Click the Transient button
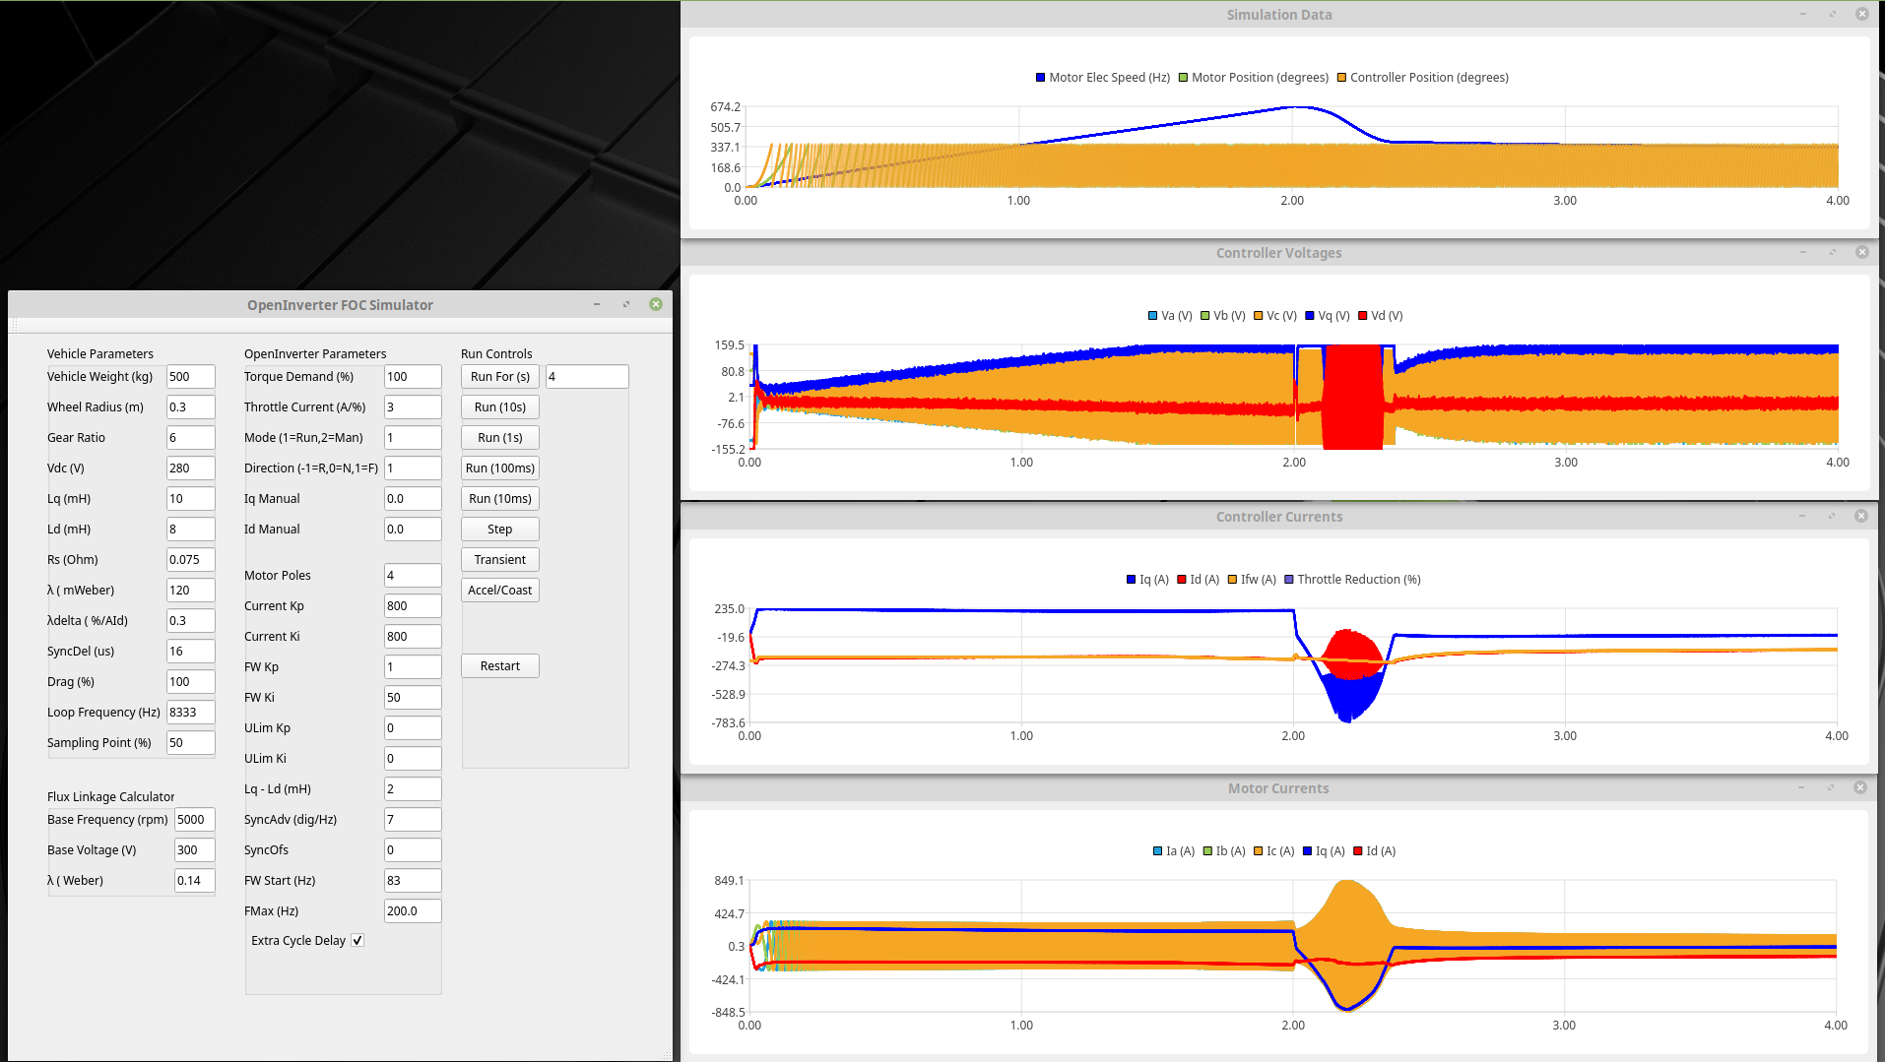1885x1062 pixels. coord(499,560)
